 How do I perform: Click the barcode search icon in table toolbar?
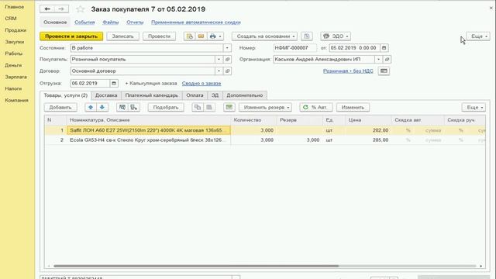pos(122,107)
